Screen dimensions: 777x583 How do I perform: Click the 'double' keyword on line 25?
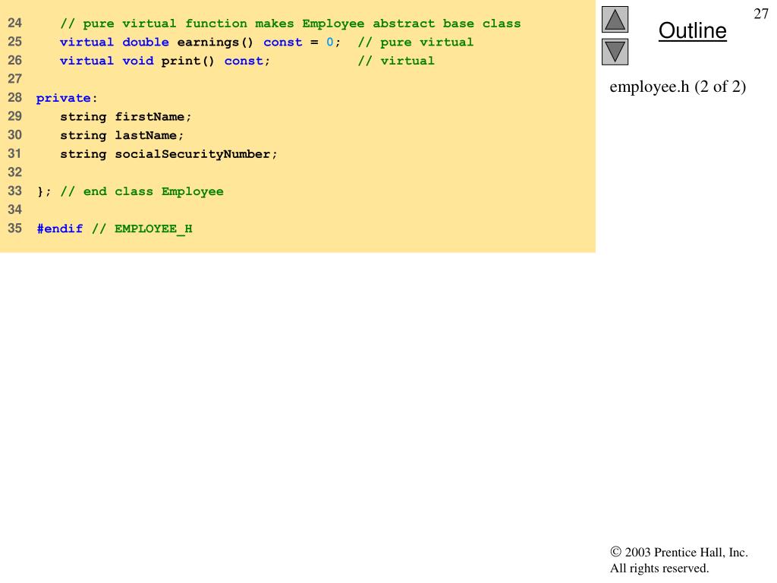(146, 43)
